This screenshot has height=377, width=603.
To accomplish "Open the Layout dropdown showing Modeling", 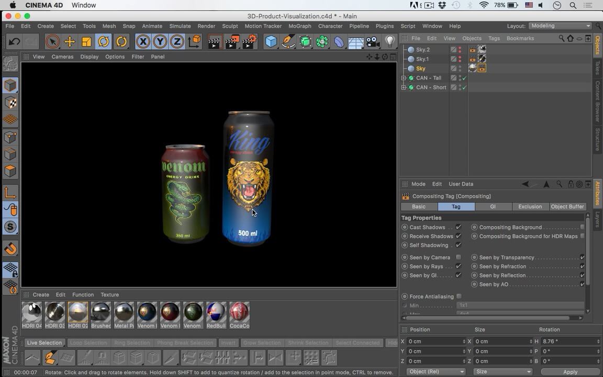I will (x=560, y=26).
